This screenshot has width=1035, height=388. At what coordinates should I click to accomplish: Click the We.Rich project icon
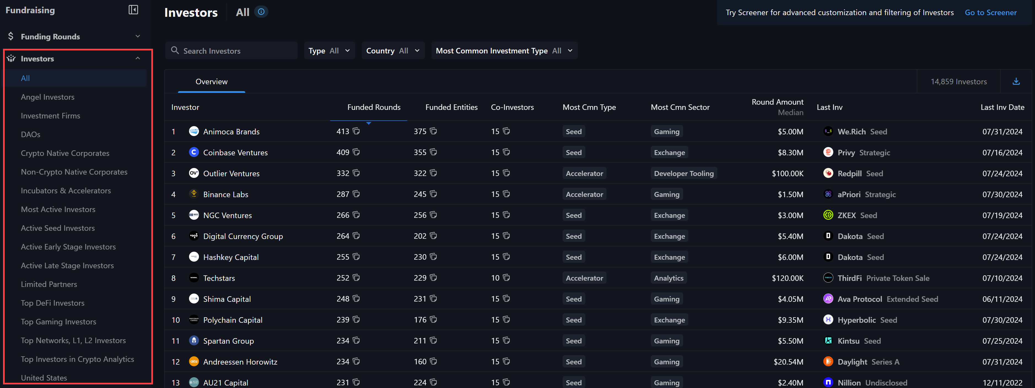(x=828, y=131)
